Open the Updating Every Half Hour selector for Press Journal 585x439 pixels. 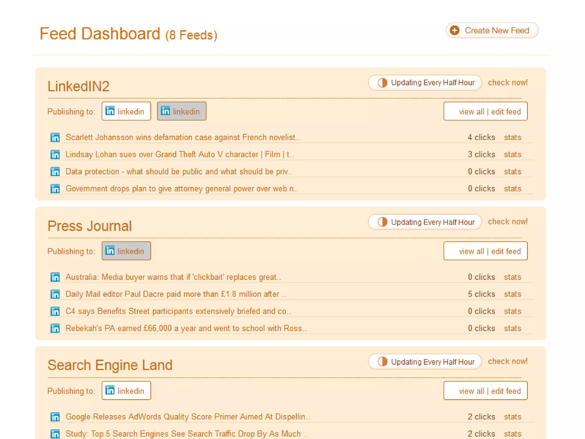click(425, 222)
